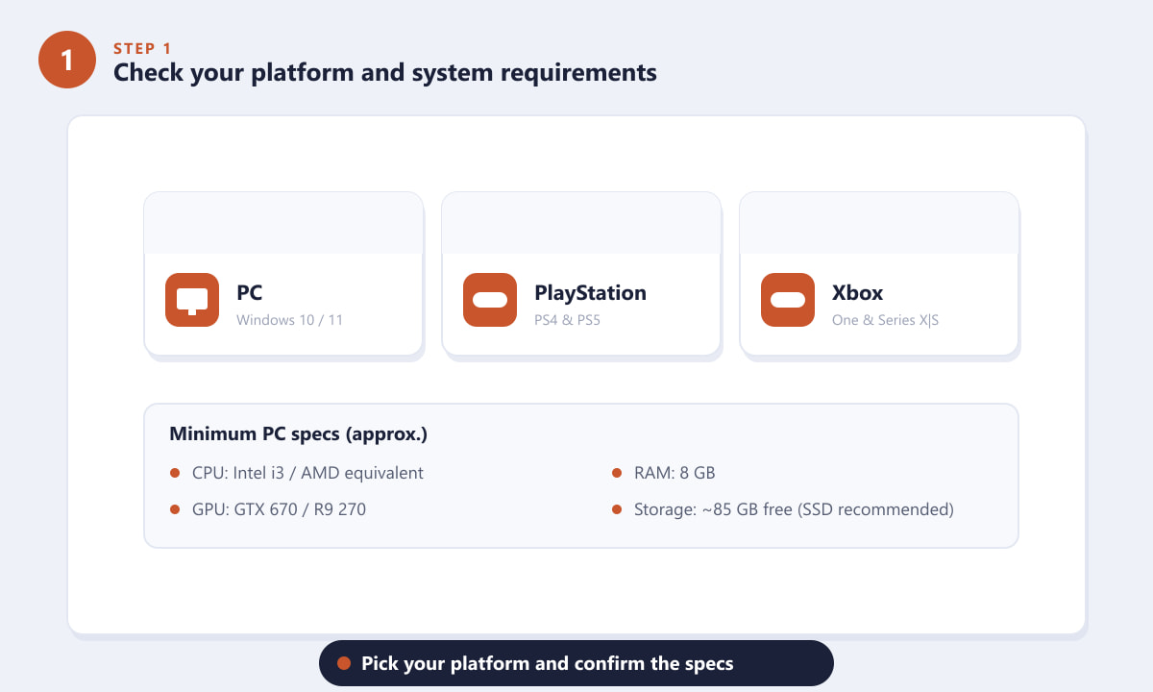This screenshot has width=1153, height=692.
Task: Click the 'CPU: Intel i3 / AMD equivalent' line
Action: coord(296,473)
